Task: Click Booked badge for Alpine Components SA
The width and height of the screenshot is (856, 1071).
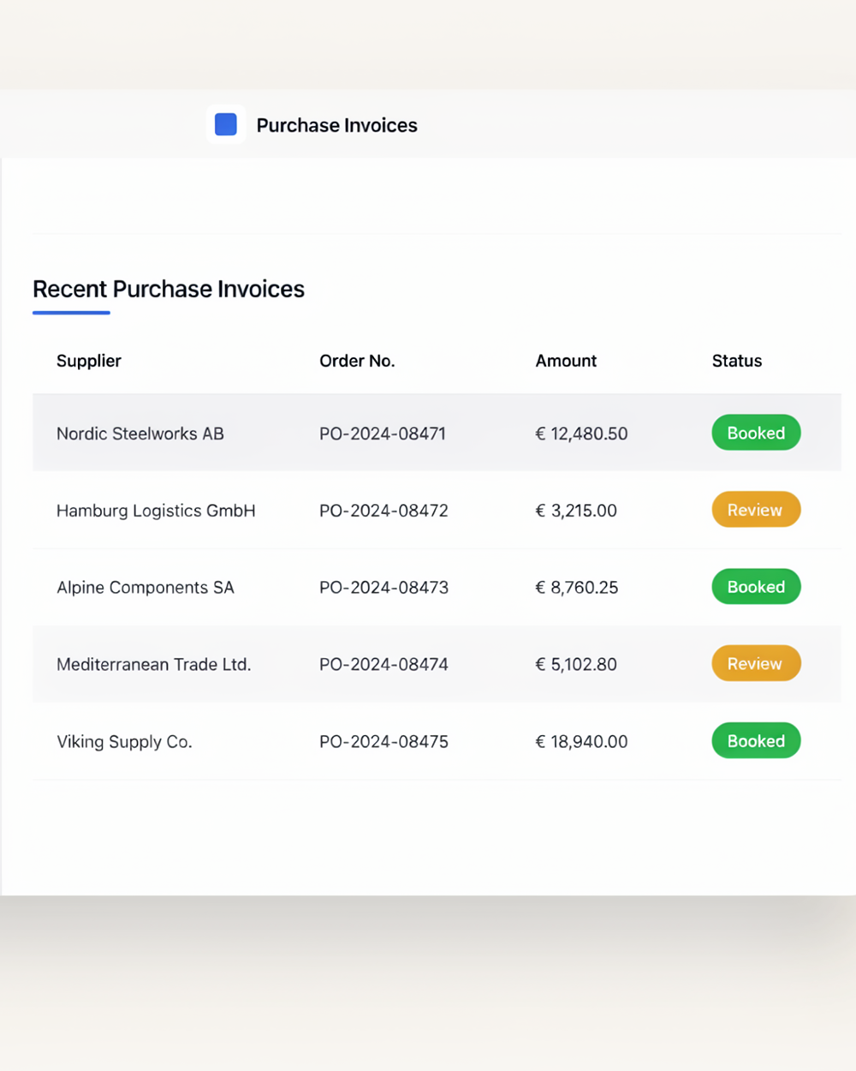Action: tap(756, 587)
